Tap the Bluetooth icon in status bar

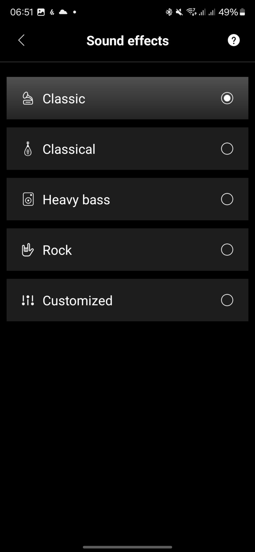[169, 12]
